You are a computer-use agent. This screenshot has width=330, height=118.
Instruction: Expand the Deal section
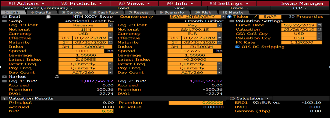pos(4,17)
